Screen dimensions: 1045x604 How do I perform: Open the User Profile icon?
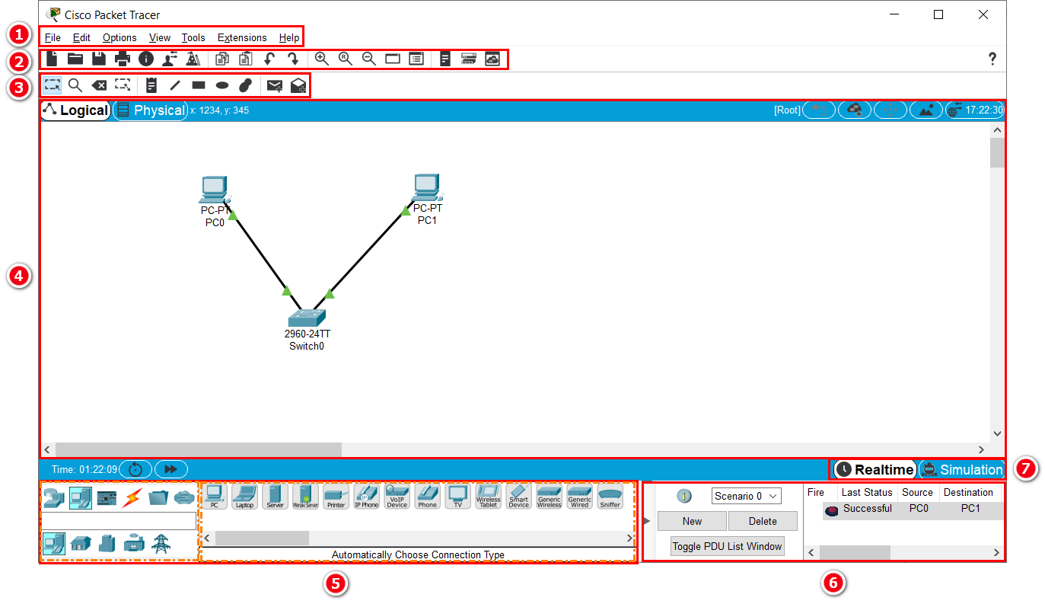pyautogui.click(x=170, y=59)
